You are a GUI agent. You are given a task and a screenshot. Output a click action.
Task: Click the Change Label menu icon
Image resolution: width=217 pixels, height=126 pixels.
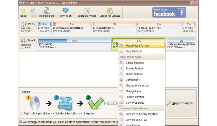(121, 91)
